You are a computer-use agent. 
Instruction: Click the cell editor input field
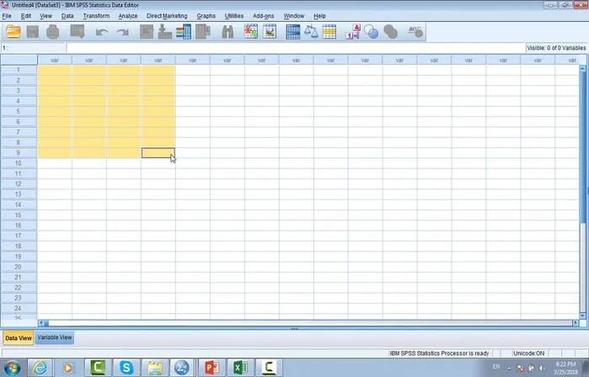coord(295,48)
